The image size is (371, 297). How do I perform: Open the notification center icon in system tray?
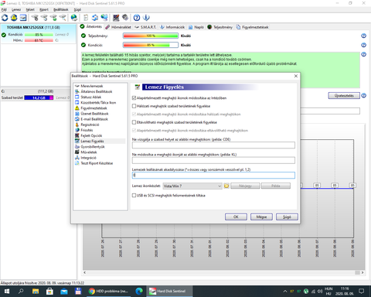(362, 292)
